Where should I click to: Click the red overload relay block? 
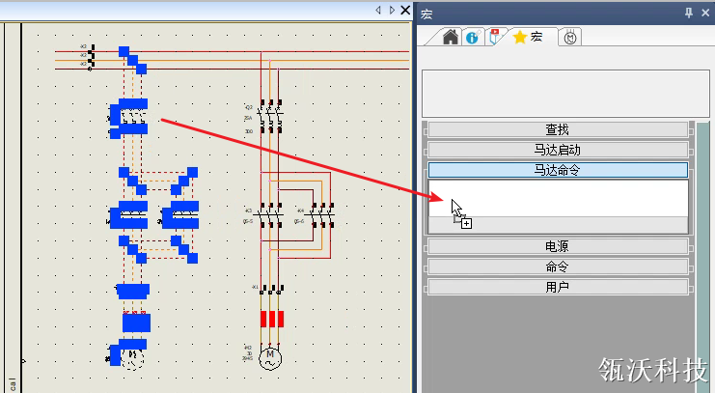coord(271,319)
